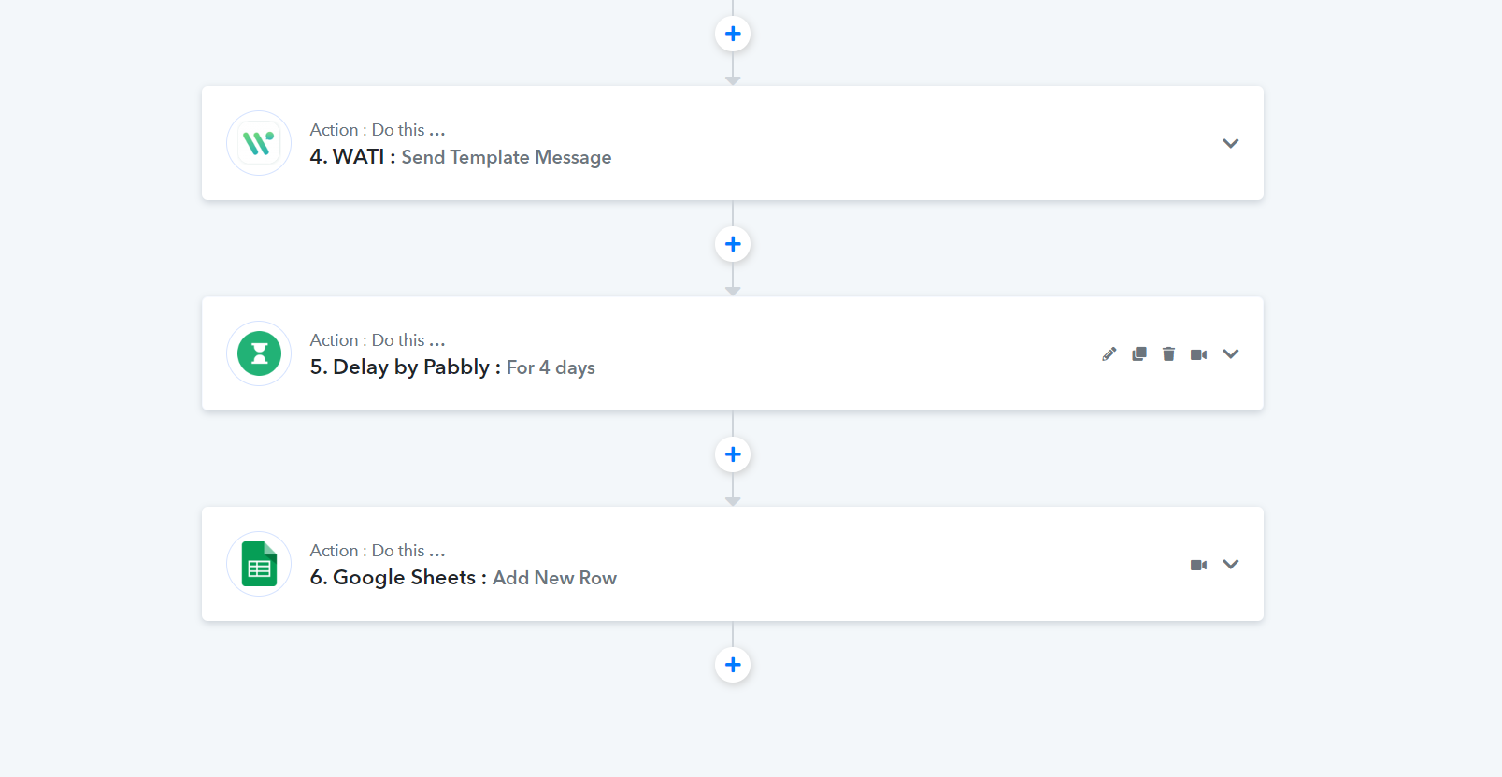
Task: Open the WATI Send Template Message title
Action: tap(461, 157)
